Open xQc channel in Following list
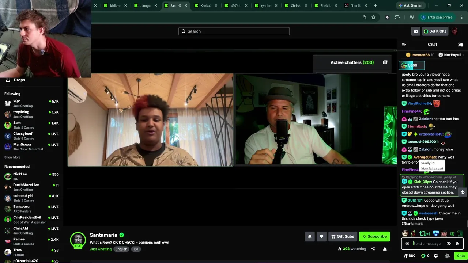Image resolution: width=468 pixels, height=263 pixels. click(x=31, y=103)
